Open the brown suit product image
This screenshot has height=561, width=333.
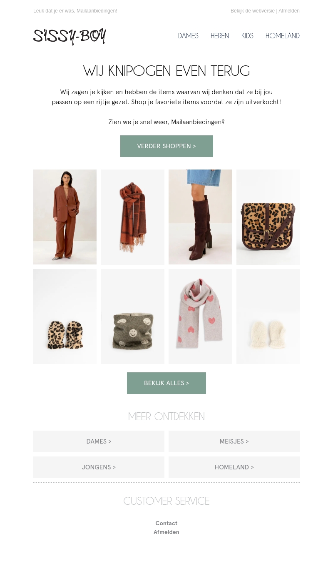[65, 217]
